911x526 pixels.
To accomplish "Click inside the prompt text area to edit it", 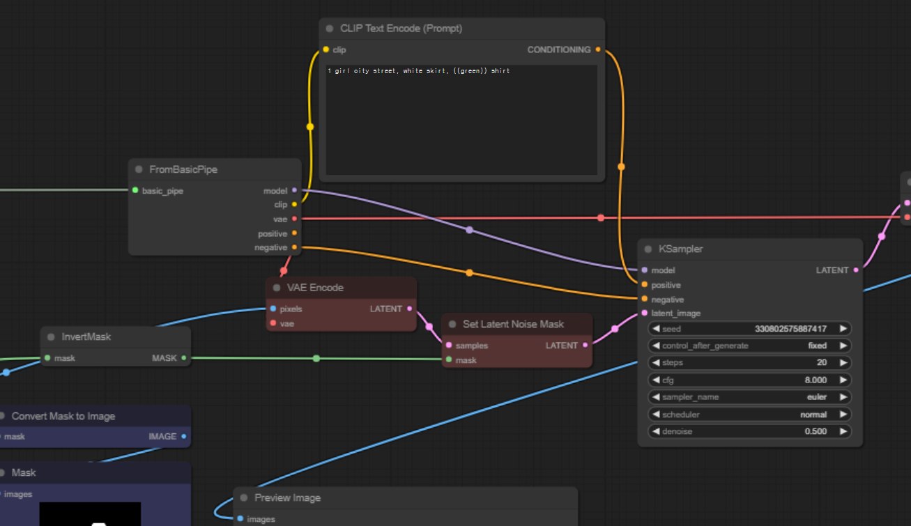I will click(460, 118).
